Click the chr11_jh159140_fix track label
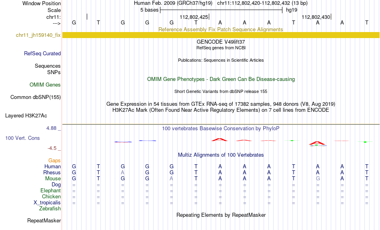Viewport: 380px width, 230px height. [x=38, y=35]
